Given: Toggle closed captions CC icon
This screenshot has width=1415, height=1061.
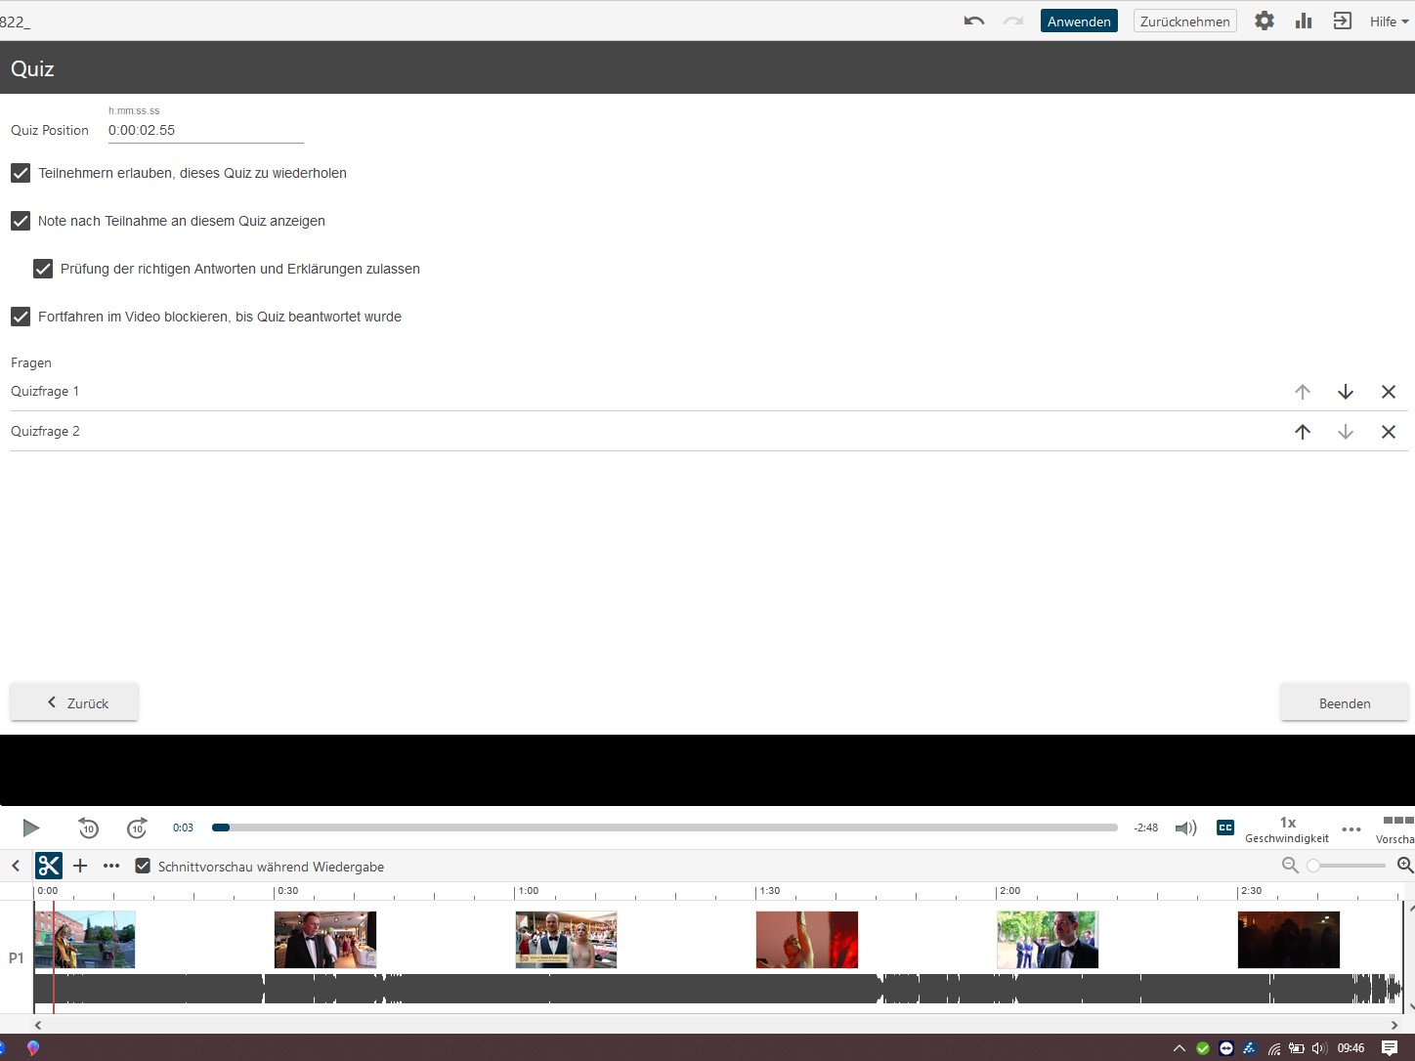Looking at the screenshot, I should (x=1224, y=828).
